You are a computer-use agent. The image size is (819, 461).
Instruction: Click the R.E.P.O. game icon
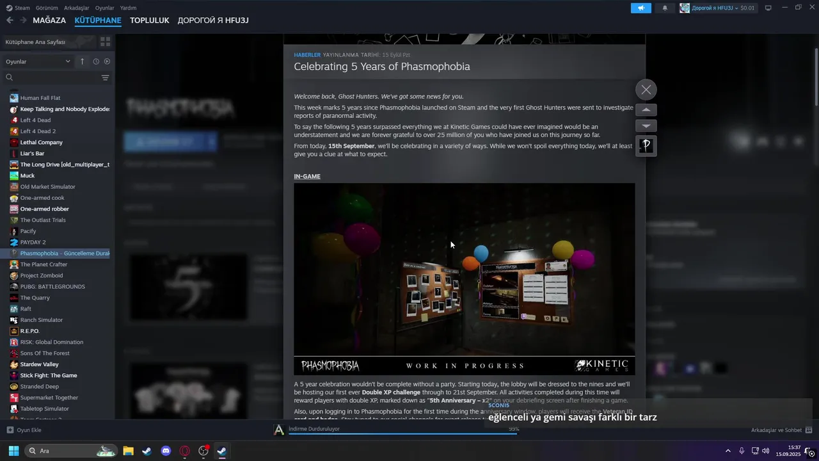pyautogui.click(x=14, y=331)
